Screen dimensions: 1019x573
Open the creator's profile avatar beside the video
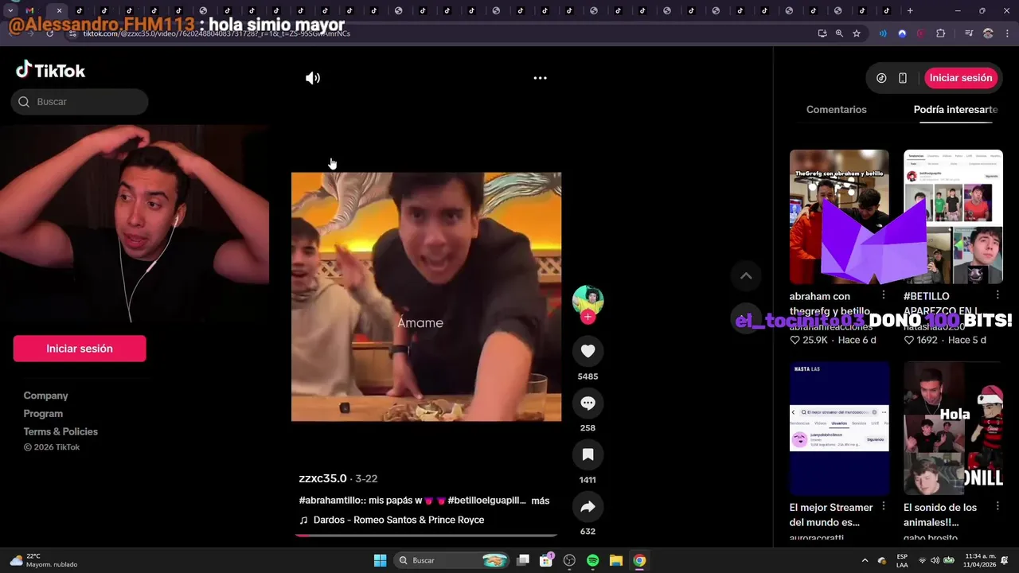588,300
